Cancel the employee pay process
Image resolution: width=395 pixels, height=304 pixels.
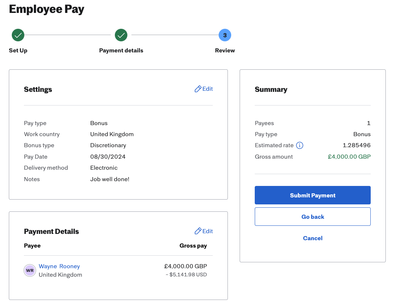pos(313,238)
